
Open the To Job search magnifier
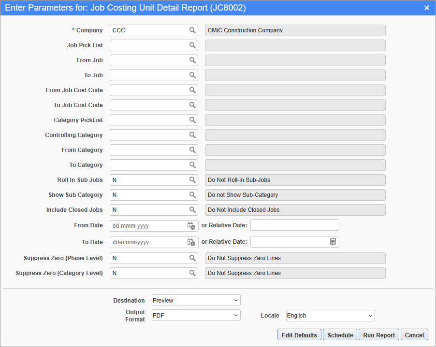click(193, 75)
